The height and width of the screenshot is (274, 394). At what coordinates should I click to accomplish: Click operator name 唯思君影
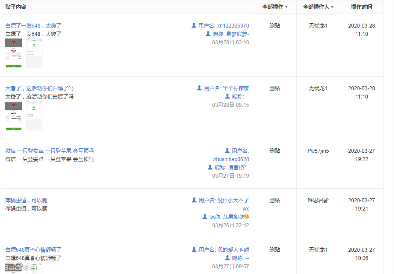[x=318, y=200]
